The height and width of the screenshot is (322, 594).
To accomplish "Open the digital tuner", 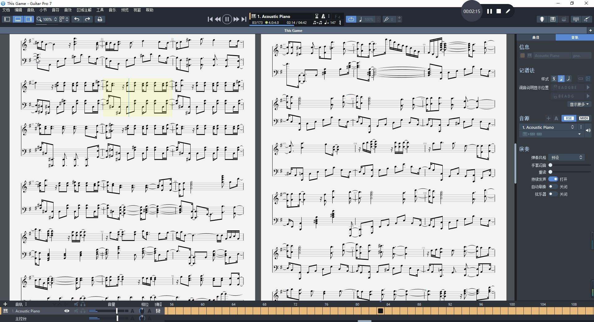I will (576, 19).
